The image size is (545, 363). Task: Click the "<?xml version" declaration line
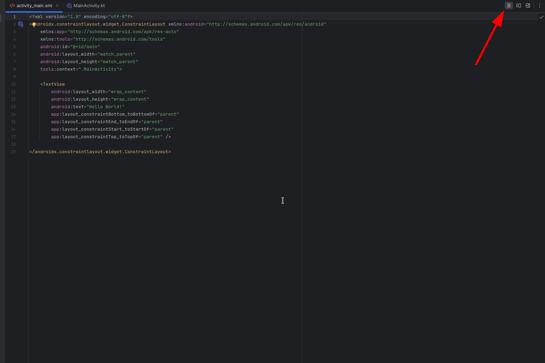(81, 17)
